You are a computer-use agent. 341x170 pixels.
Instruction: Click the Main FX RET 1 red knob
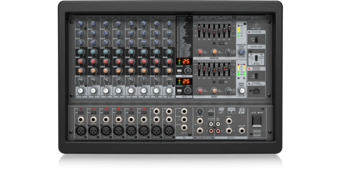click(x=199, y=90)
